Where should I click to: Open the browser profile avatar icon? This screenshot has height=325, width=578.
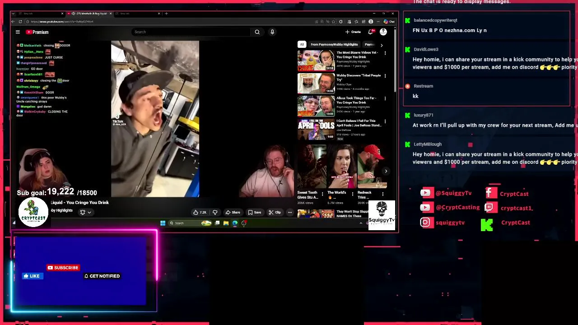[371, 22]
